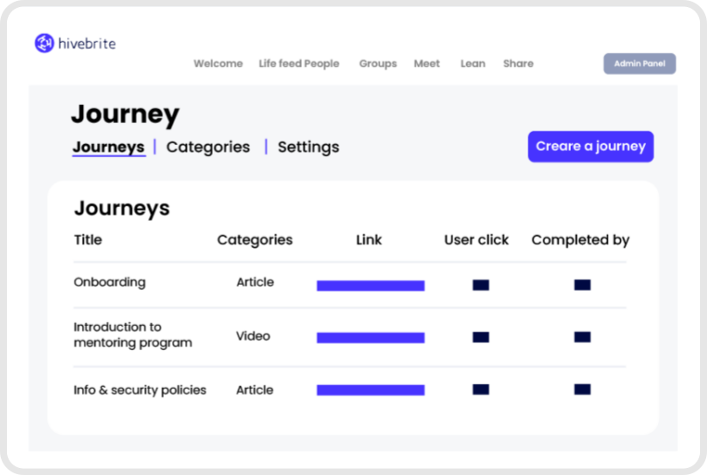Switch to the Categories tab
This screenshot has height=475, width=707.
tap(208, 148)
